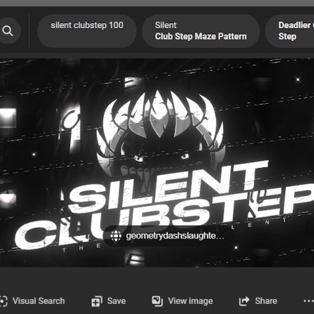The width and height of the screenshot is (314, 314).
Task: Open the three-dot more options menu
Action: click(x=308, y=301)
